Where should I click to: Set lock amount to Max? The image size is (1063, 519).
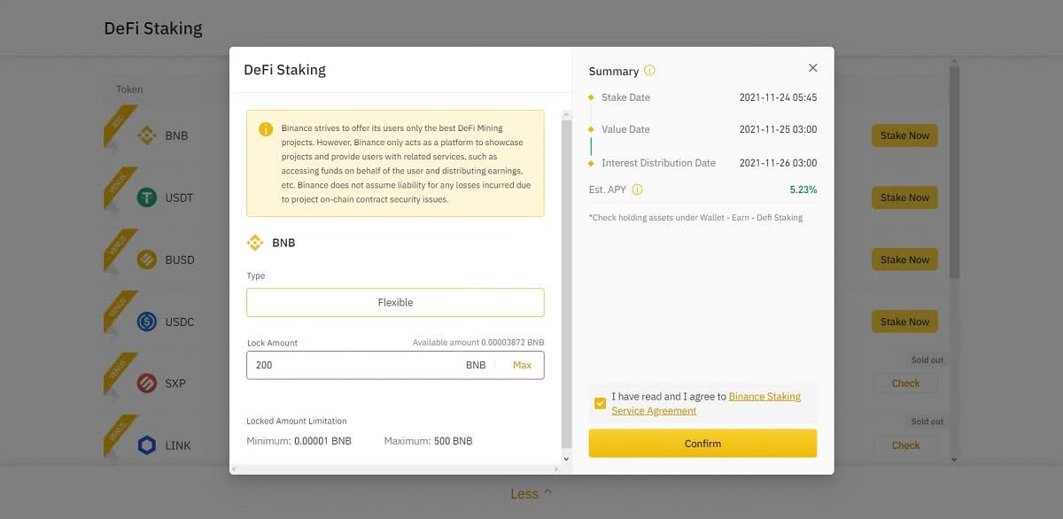pos(522,365)
